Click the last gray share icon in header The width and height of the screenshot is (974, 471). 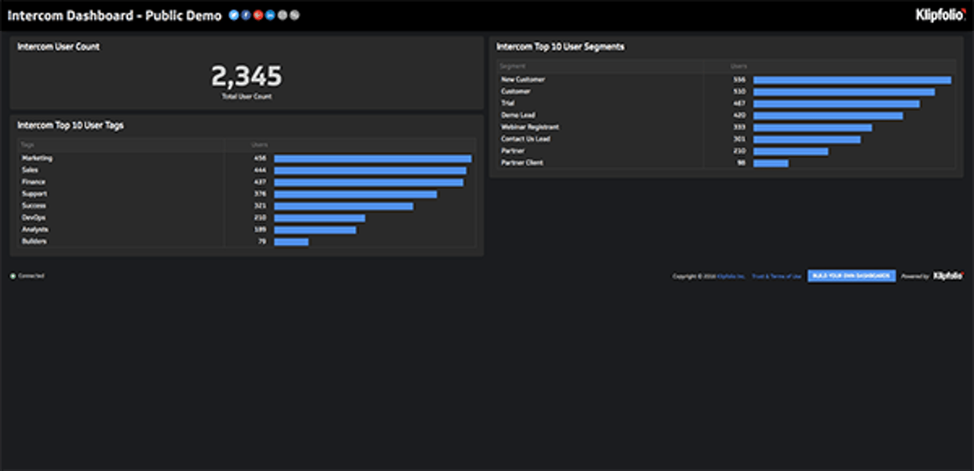click(x=294, y=15)
